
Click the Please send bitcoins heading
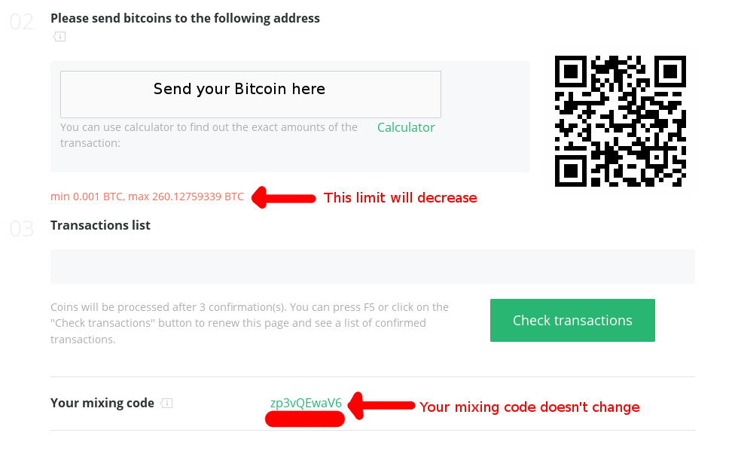(x=185, y=18)
